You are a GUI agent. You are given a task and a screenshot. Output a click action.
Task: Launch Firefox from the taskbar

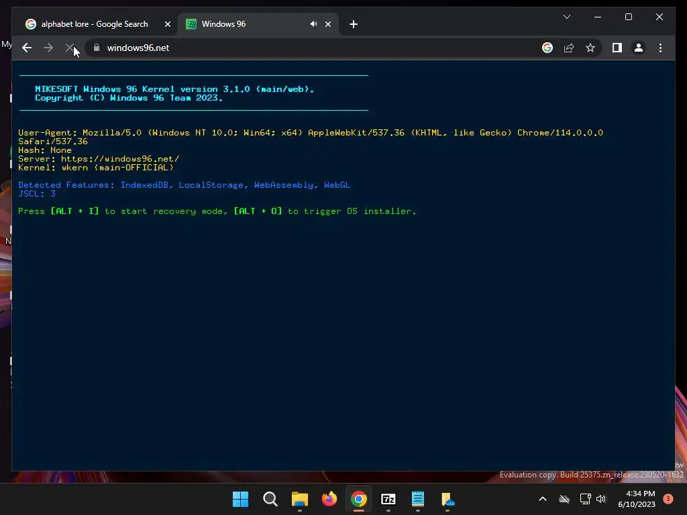click(329, 499)
